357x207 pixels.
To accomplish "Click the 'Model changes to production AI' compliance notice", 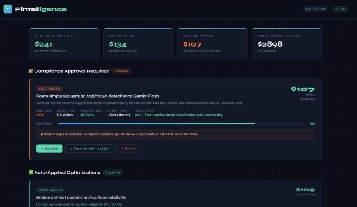I will (x=175, y=134).
